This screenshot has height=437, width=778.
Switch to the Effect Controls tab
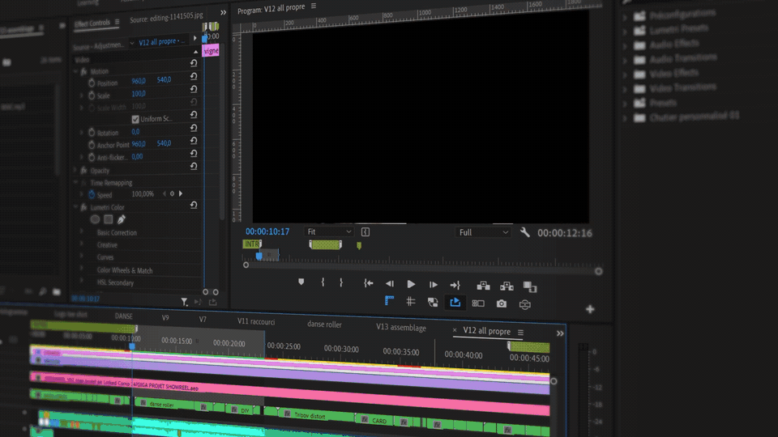92,23
